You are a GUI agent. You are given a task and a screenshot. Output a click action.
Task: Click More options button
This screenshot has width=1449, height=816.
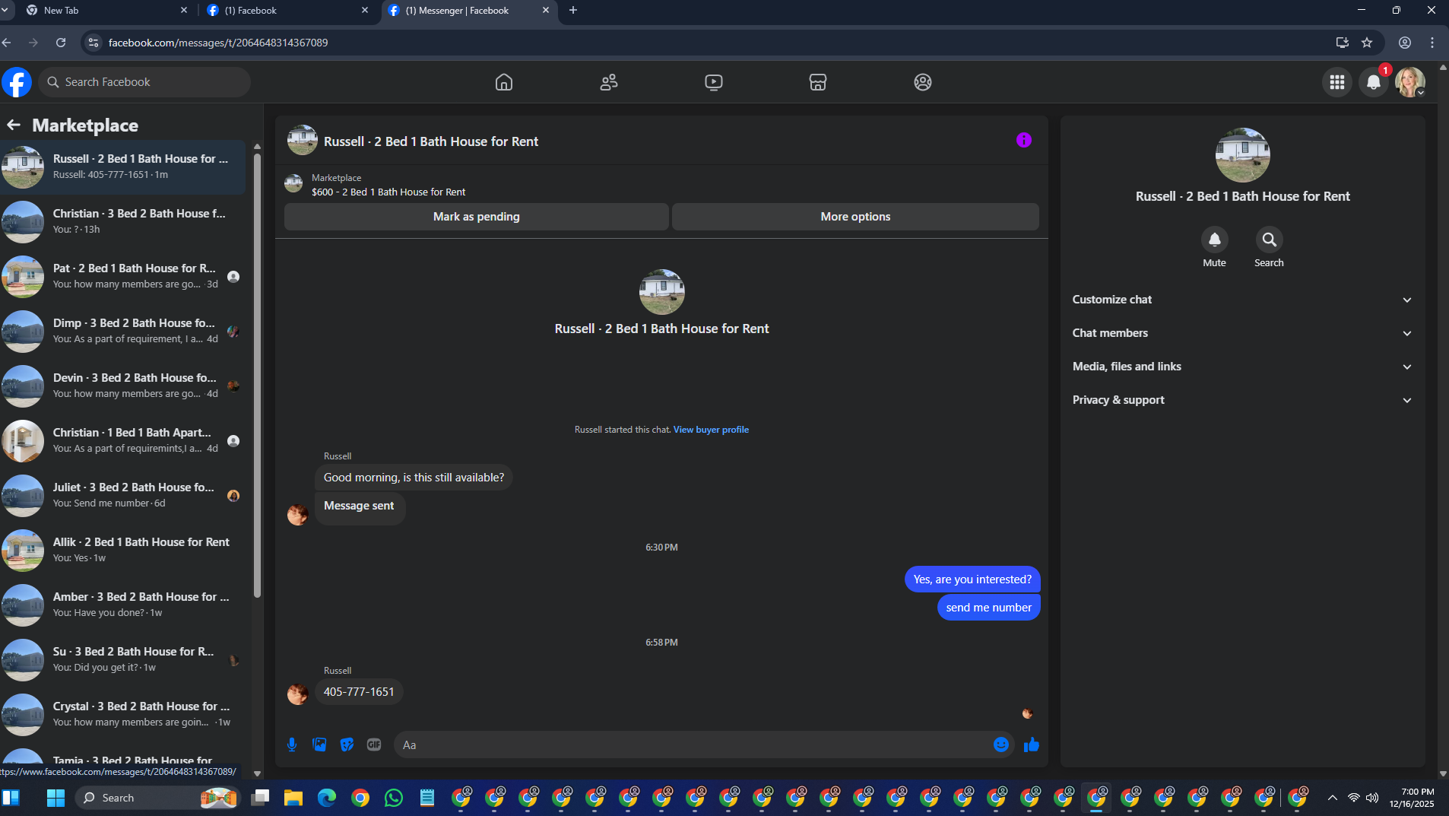pos(855,217)
